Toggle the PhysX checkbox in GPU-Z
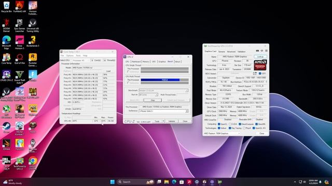 point(244,128)
